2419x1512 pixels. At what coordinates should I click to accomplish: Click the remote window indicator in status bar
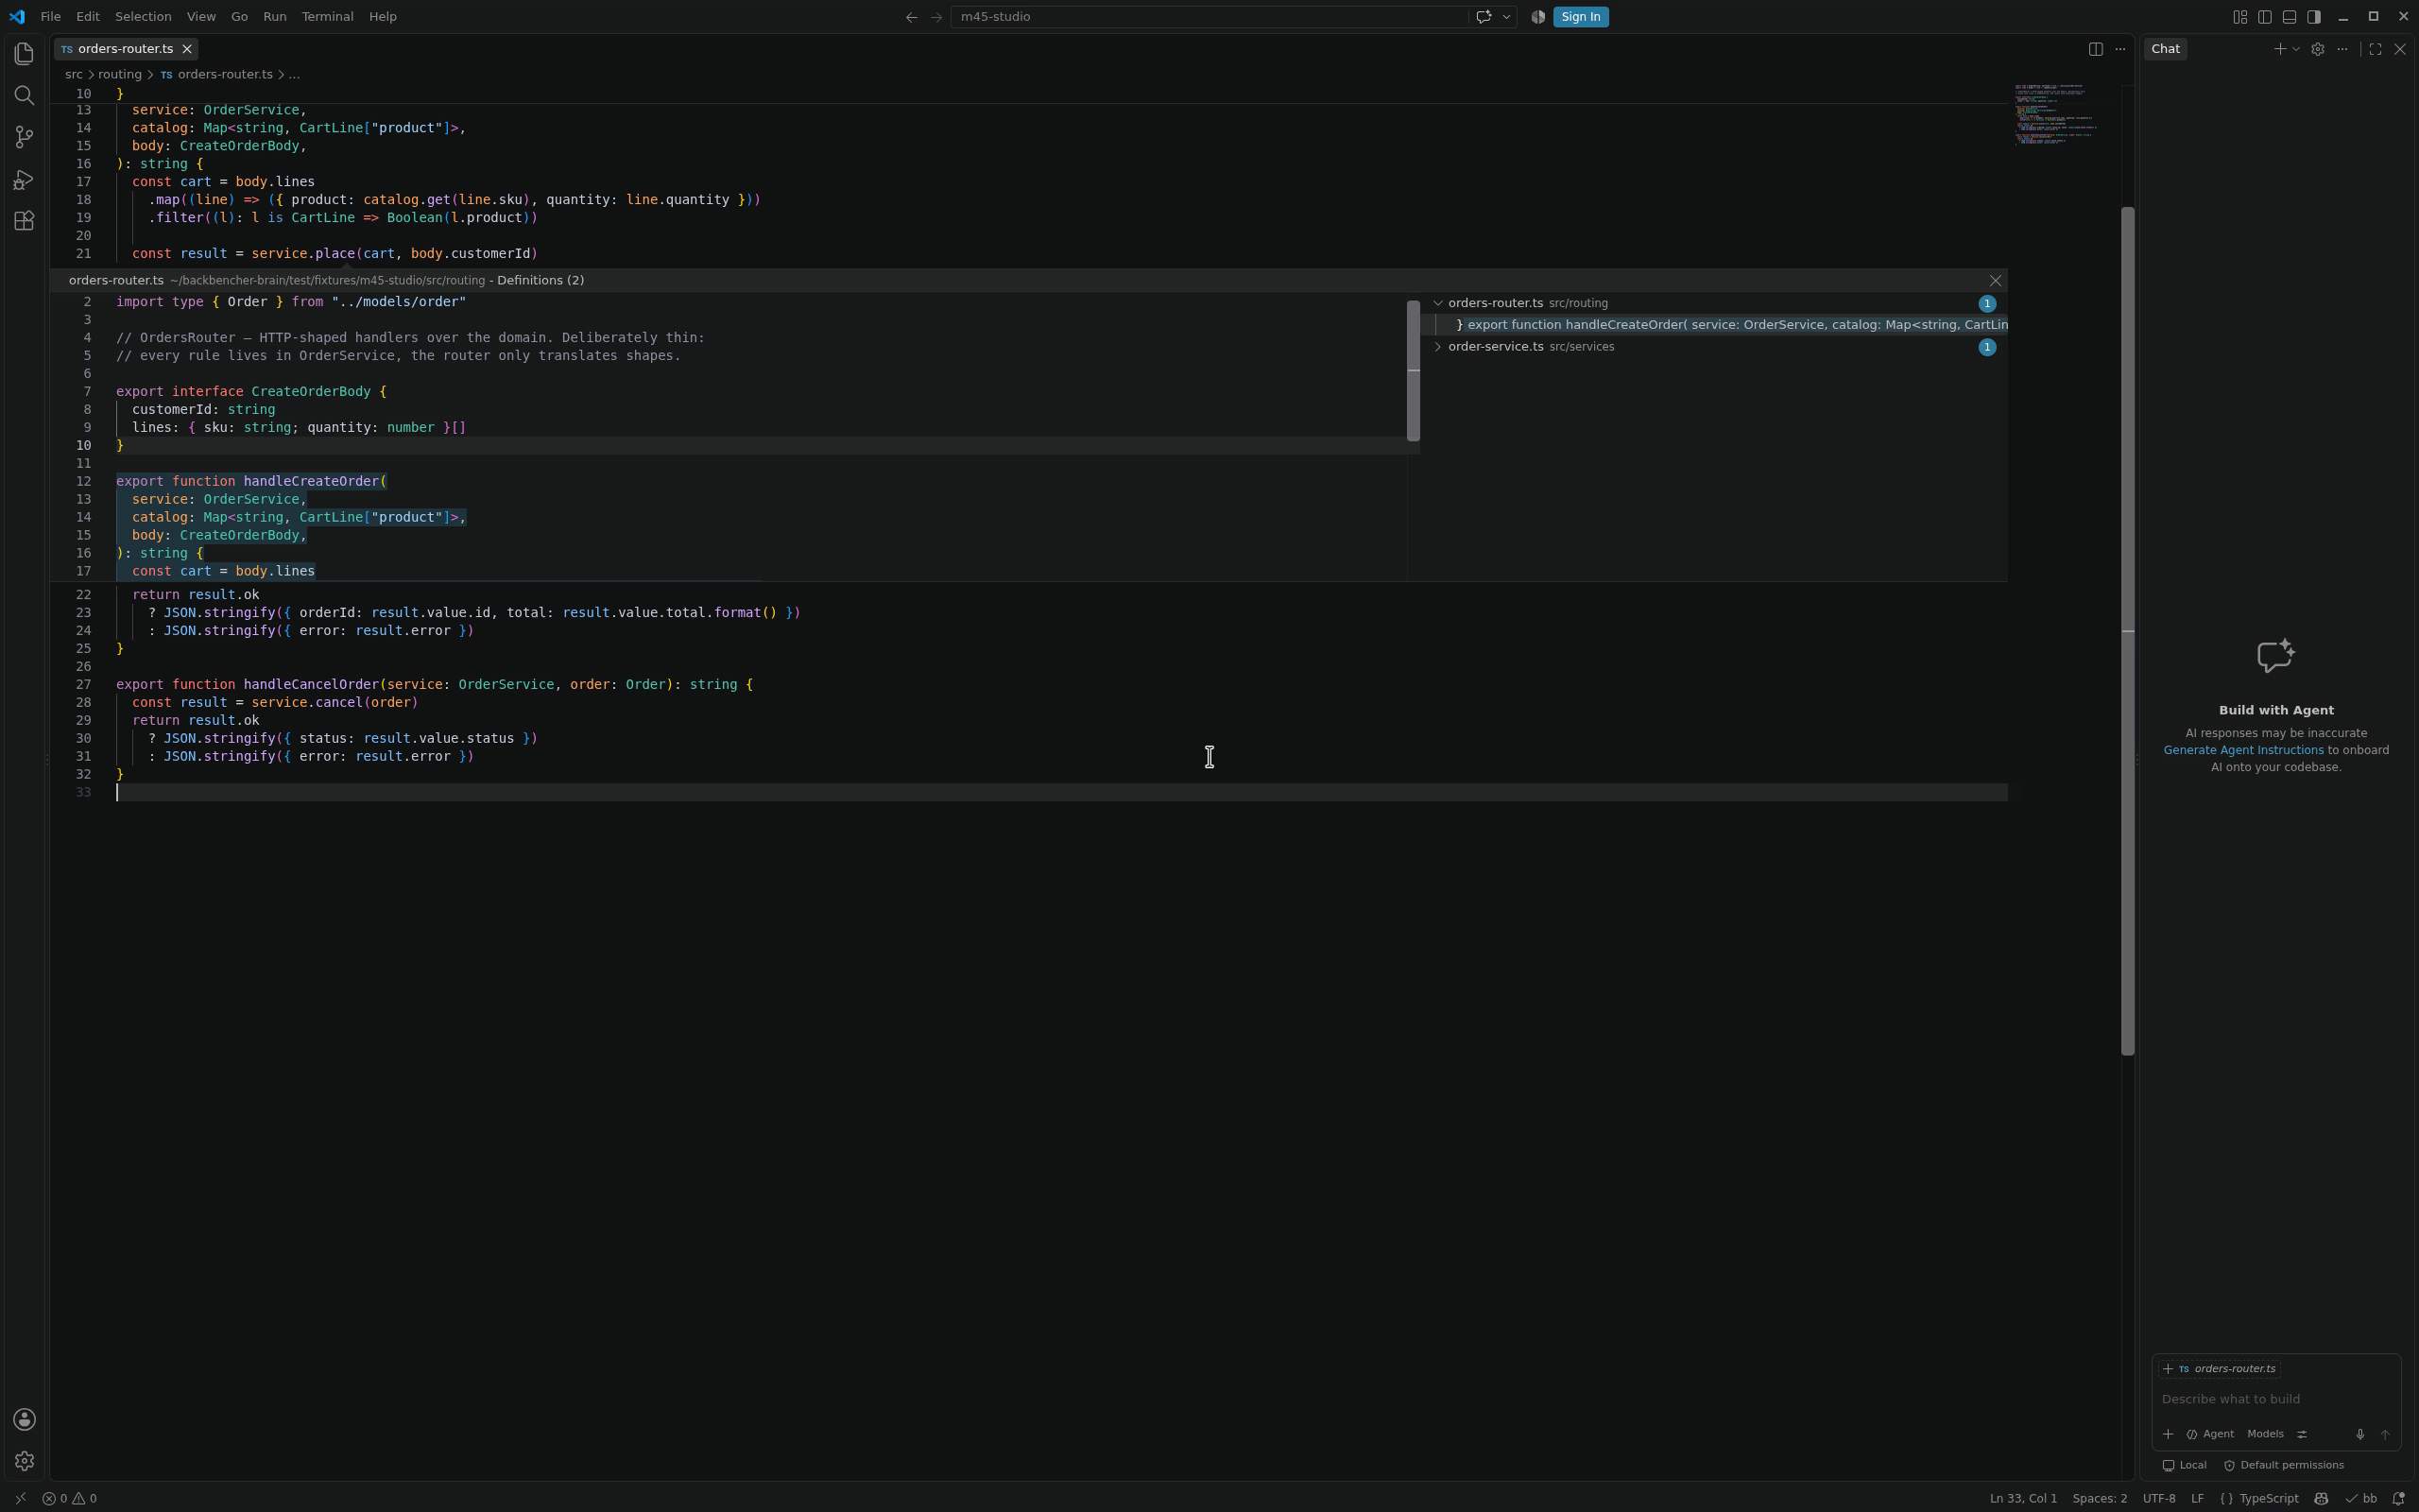pyautogui.click(x=19, y=1498)
